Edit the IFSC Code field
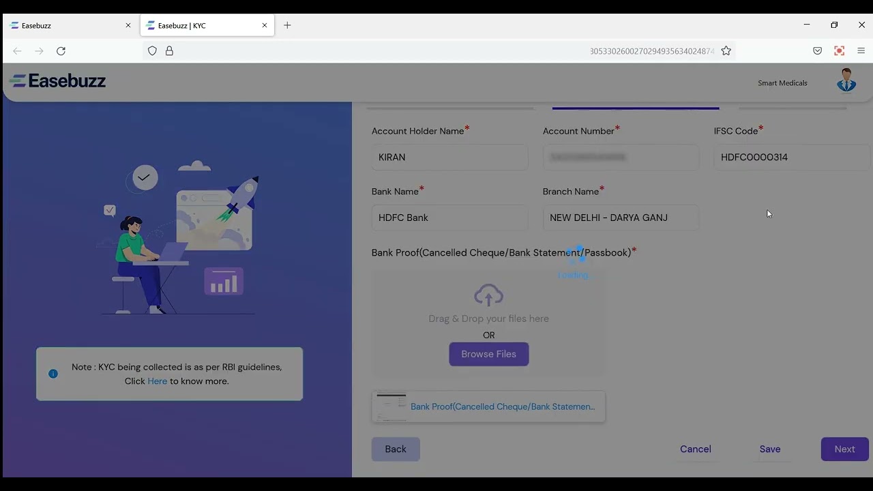The width and height of the screenshot is (873, 491). 792,157
